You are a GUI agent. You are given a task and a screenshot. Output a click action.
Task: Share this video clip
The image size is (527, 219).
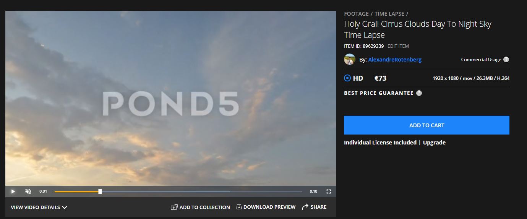(x=314, y=207)
